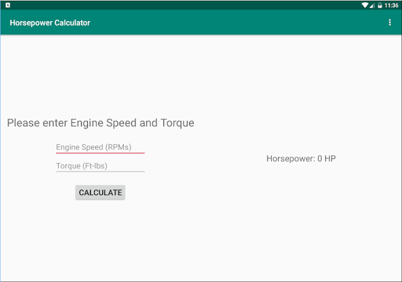Image resolution: width=402 pixels, height=282 pixels.
Task: Focus the Engine Speed (RPMs) field
Action: (100, 147)
